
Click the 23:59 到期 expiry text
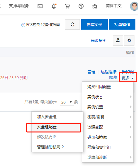[x=19, y=78]
